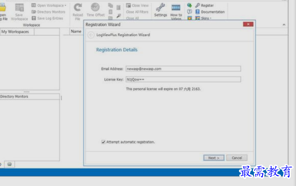Close the Registration Wizard dialog
296x186 pixels.
click(248, 24)
